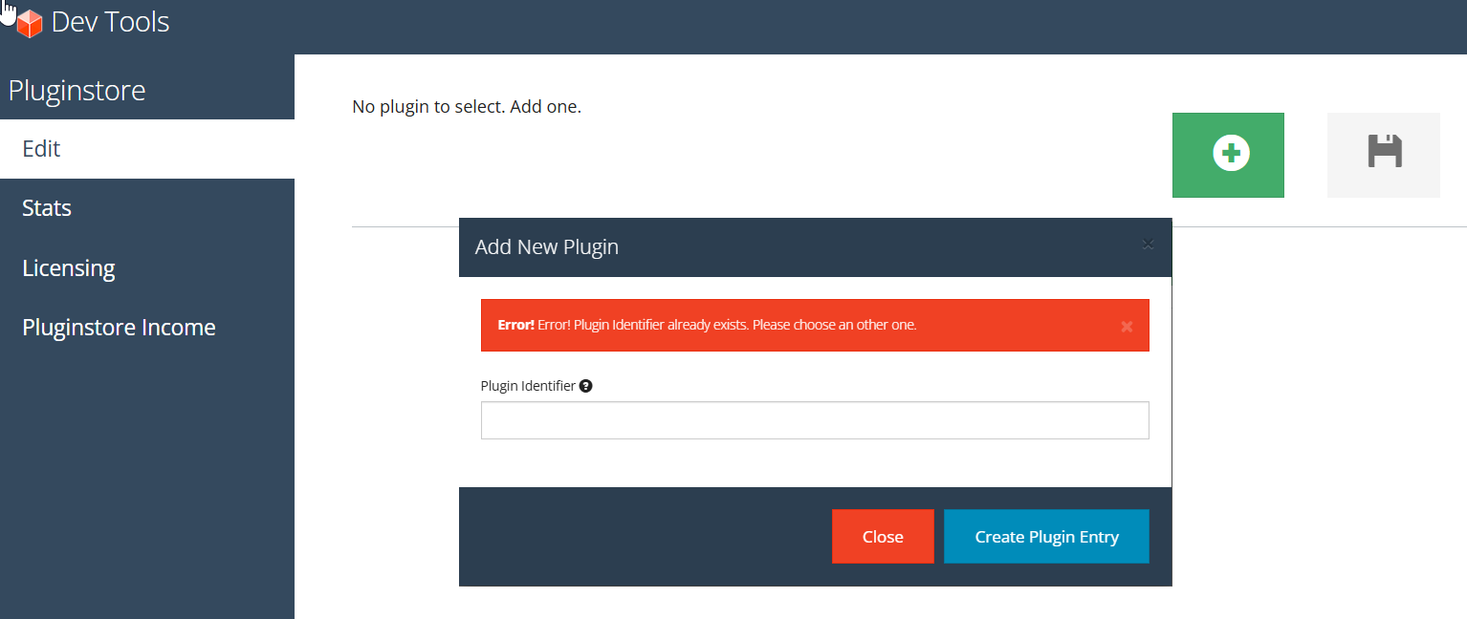
Task: Click the Add New Plugin dialog title
Action: pos(546,246)
